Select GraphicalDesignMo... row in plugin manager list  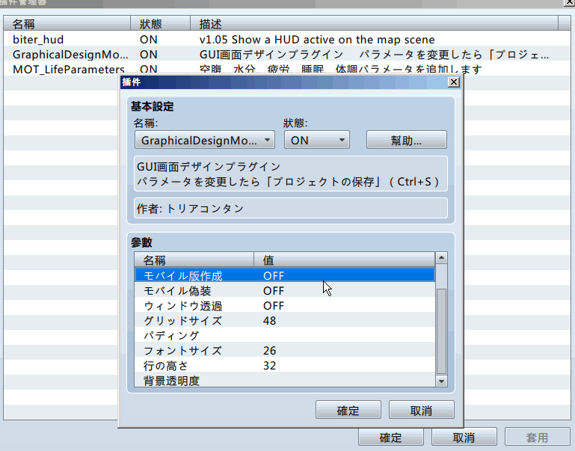286,55
